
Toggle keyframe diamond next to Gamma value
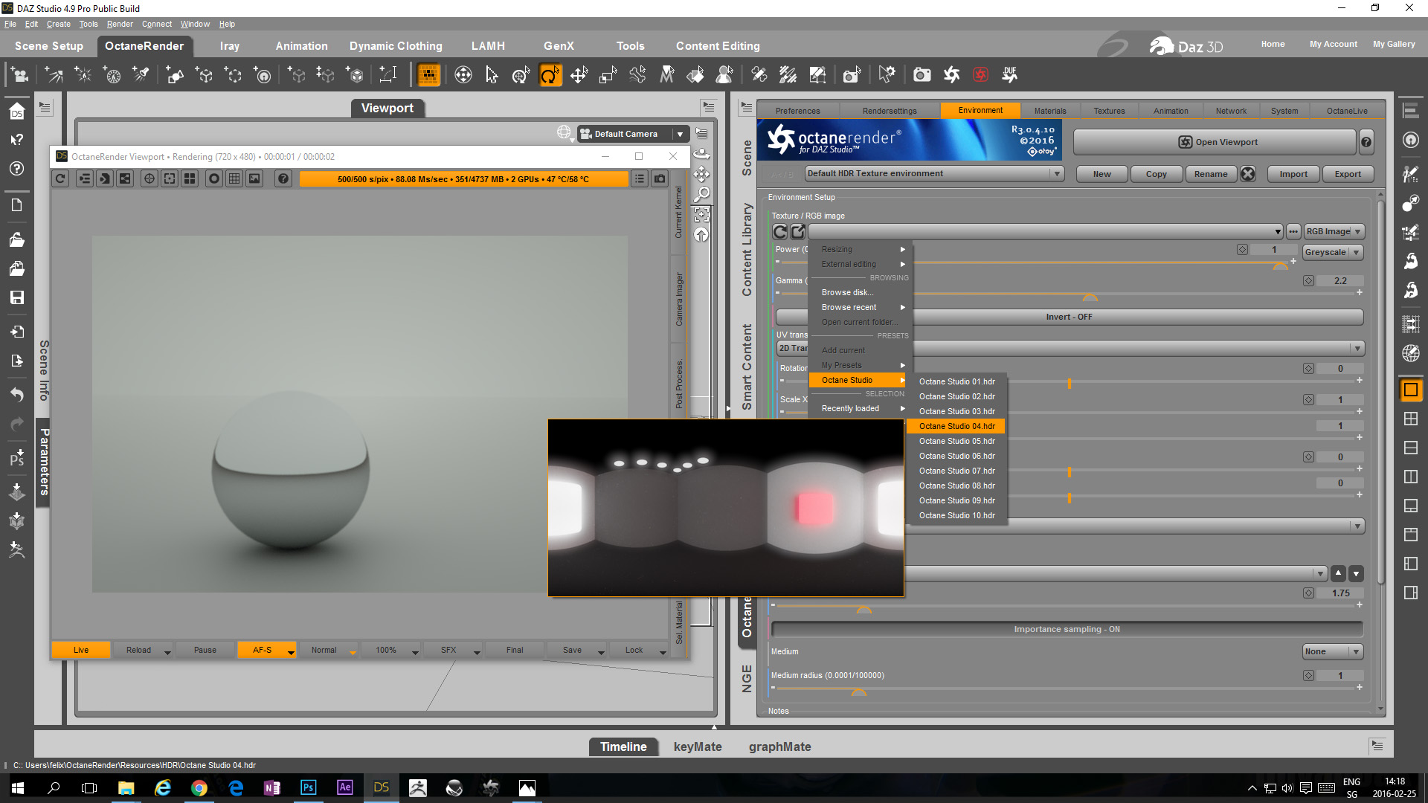(x=1308, y=281)
